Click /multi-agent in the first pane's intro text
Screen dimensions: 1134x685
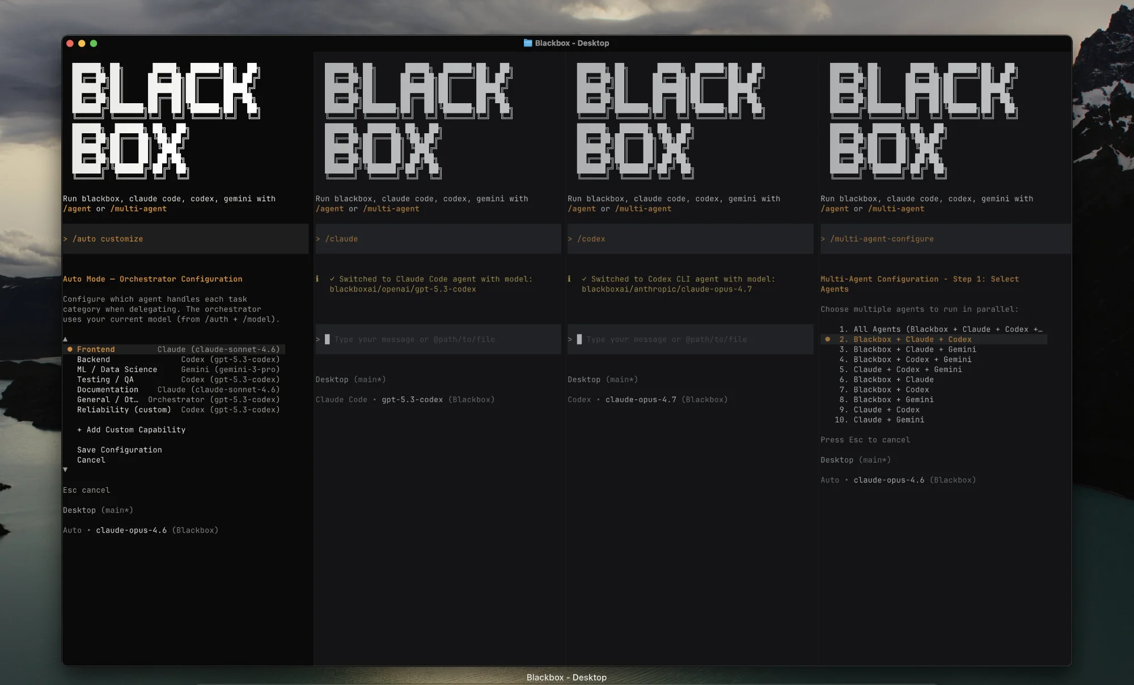pyautogui.click(x=138, y=209)
